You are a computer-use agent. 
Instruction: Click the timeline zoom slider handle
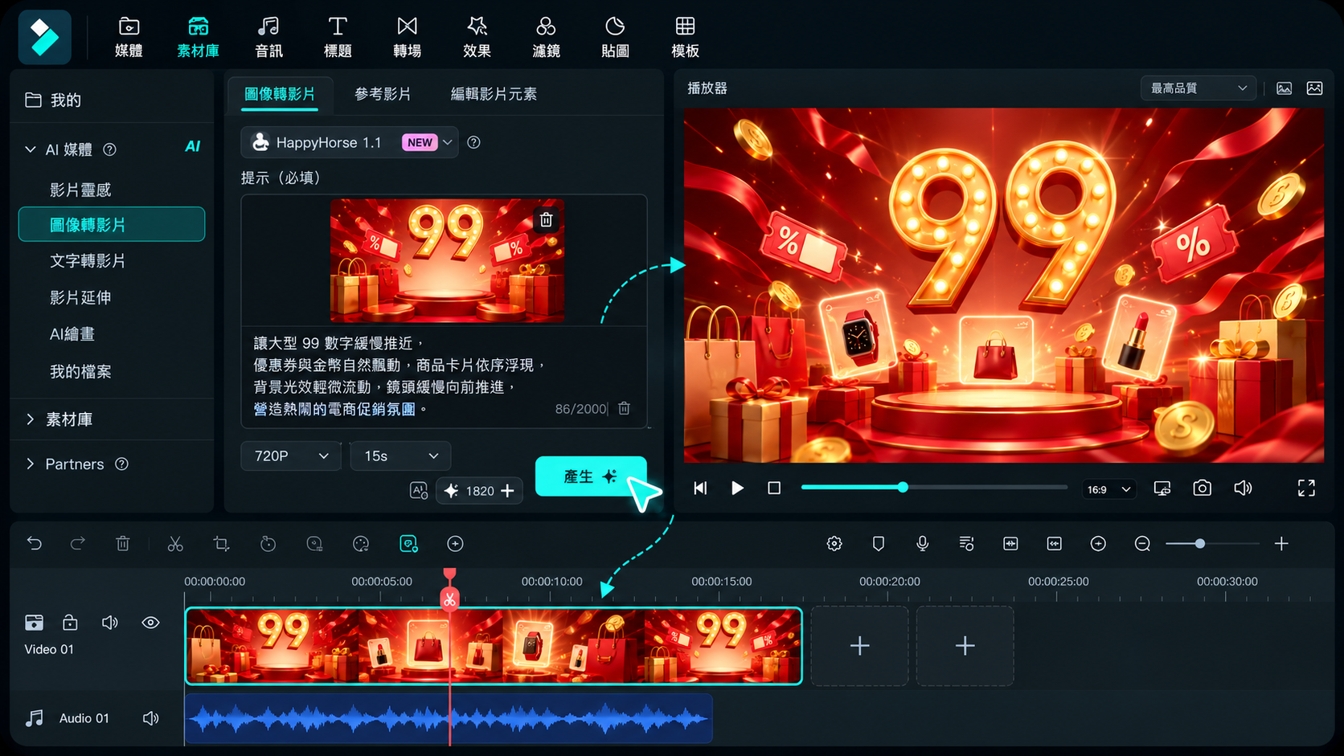[1199, 544]
